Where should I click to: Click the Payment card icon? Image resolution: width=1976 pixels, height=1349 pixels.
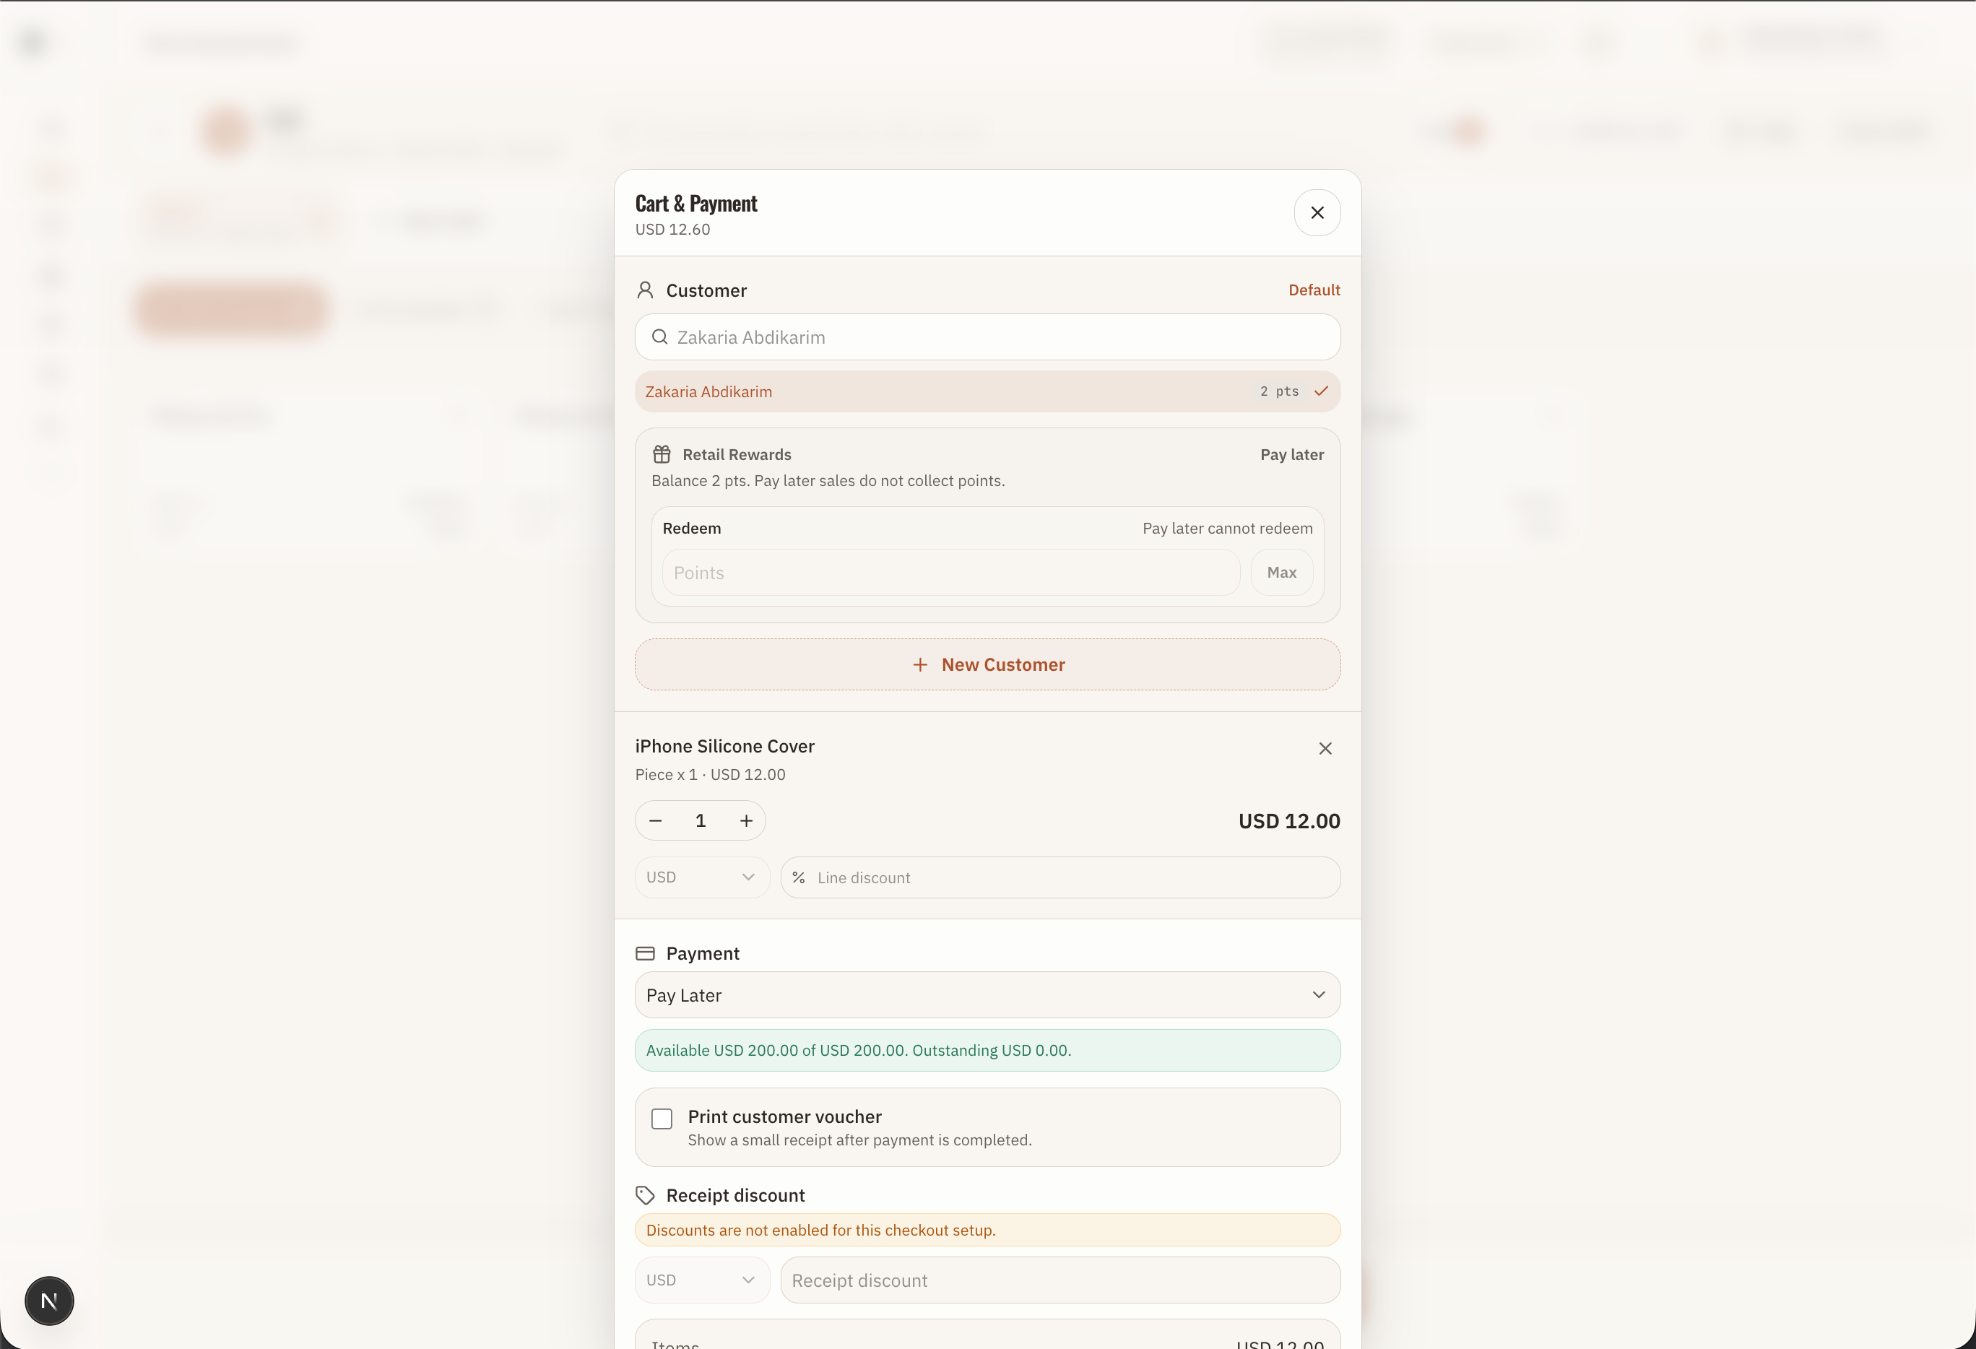[x=646, y=954]
